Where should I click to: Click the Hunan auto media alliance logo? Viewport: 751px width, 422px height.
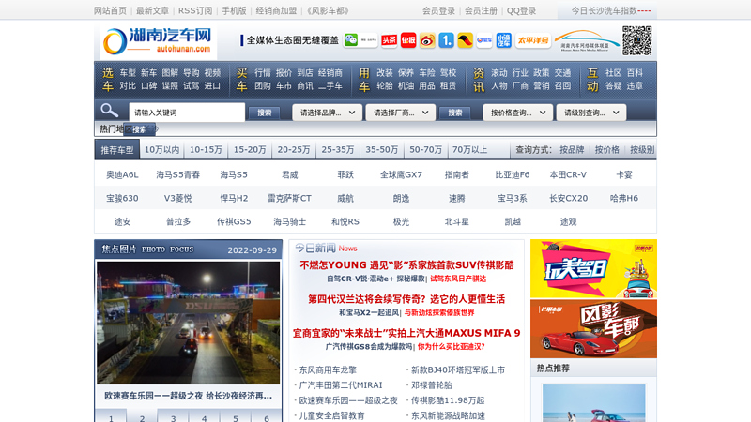point(586,40)
